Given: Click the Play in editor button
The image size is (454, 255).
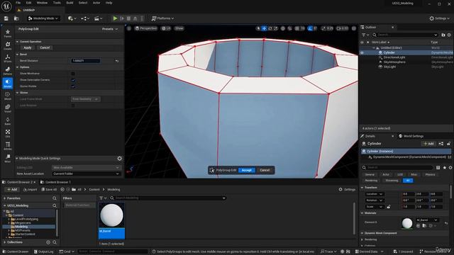Looking at the screenshot, I should (x=115, y=18).
